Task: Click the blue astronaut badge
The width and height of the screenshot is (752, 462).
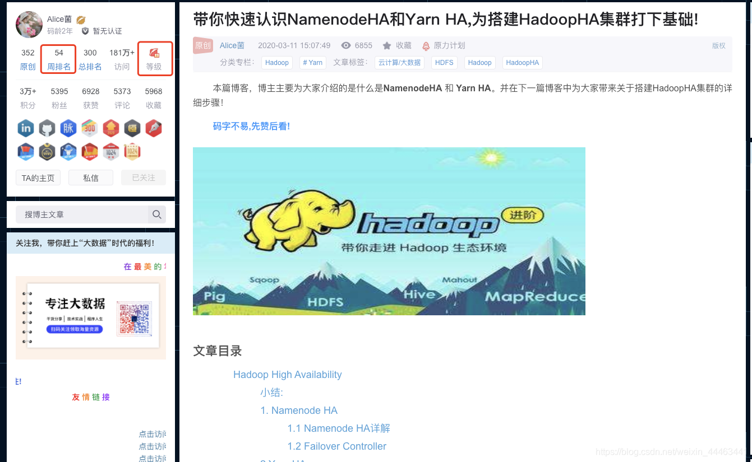Action: [68, 151]
